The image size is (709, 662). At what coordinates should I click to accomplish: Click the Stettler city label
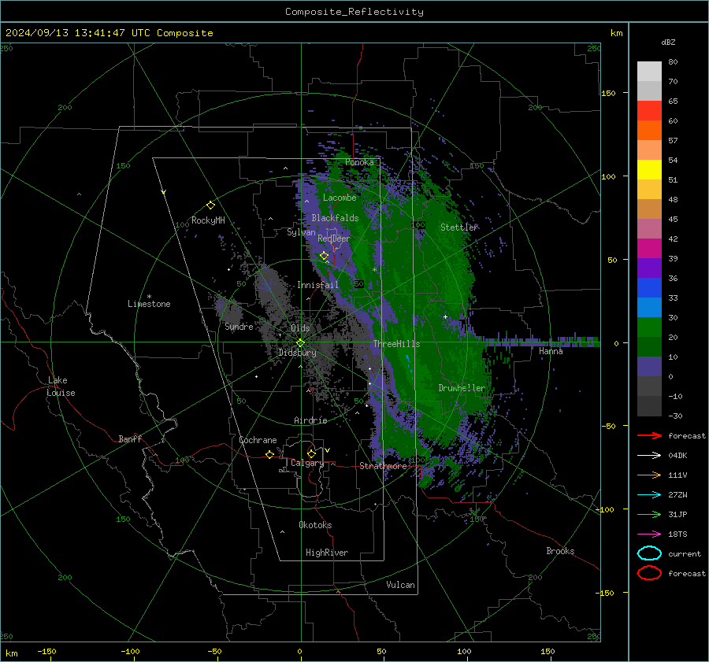(x=459, y=227)
